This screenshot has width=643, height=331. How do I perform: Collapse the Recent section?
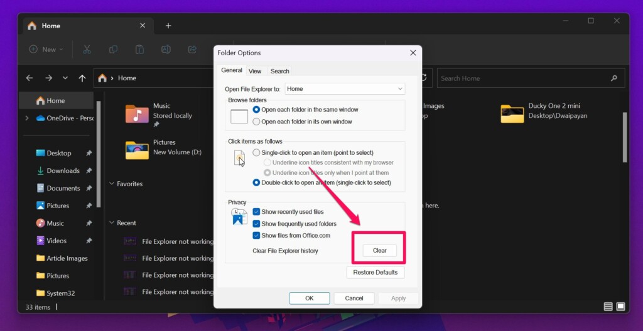[x=112, y=223]
